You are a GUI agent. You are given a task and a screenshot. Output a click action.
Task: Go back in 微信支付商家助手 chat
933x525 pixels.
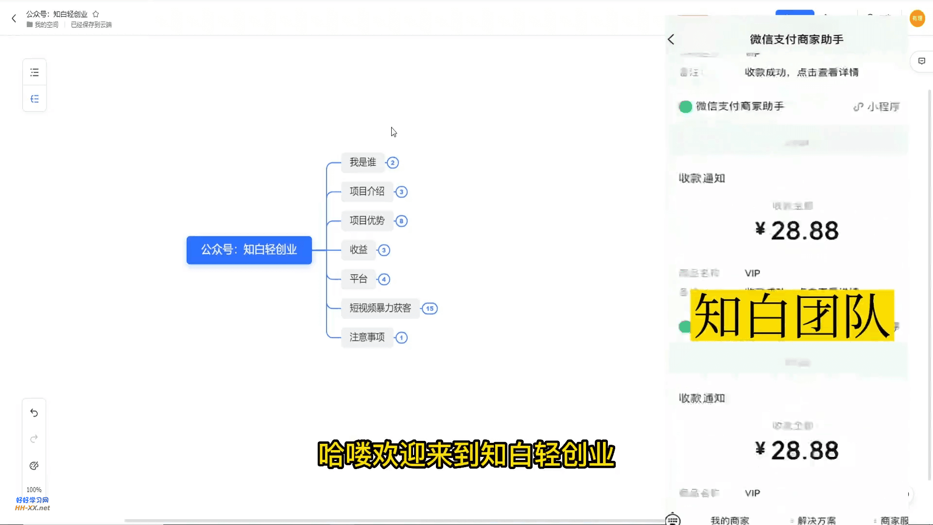click(672, 39)
